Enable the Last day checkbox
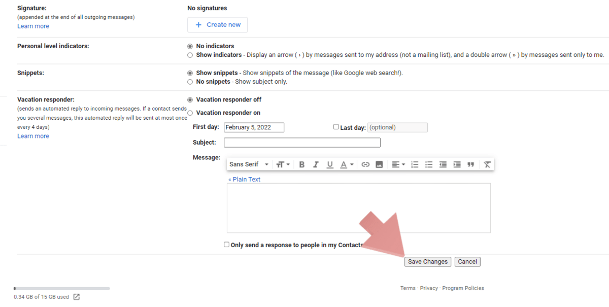This screenshot has width=609, height=307. coord(336,127)
